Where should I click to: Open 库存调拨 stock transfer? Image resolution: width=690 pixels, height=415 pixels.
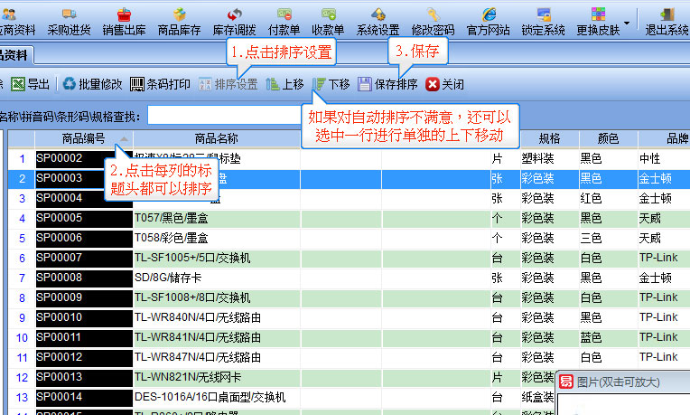click(x=234, y=21)
